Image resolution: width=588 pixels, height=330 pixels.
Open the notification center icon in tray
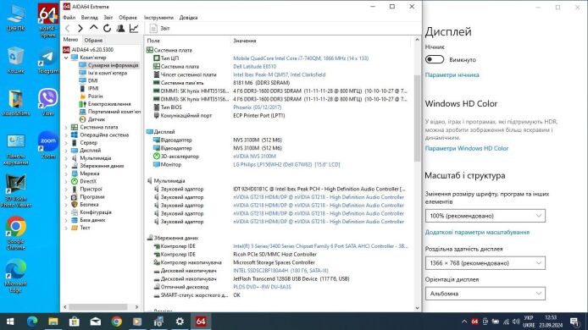[574, 322]
